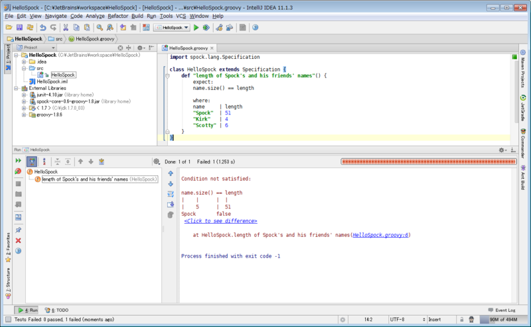Click the red test progress bar
Screen dimensions: 531x327
tap(429, 162)
